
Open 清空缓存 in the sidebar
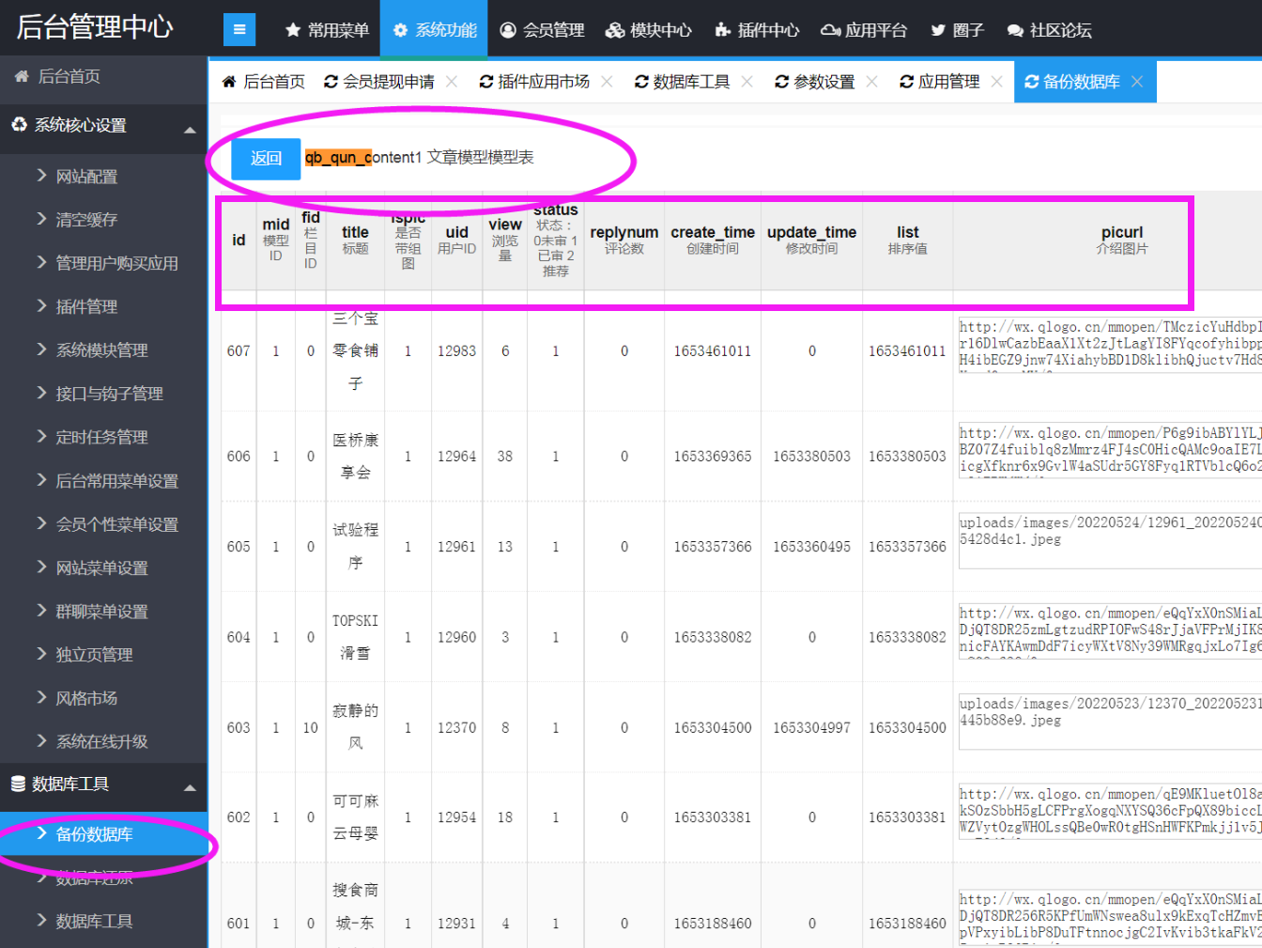click(x=86, y=220)
